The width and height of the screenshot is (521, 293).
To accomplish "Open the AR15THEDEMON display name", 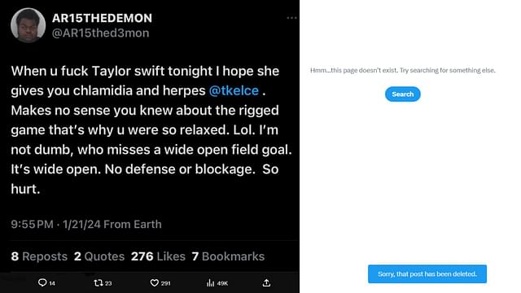I will click(x=102, y=18).
